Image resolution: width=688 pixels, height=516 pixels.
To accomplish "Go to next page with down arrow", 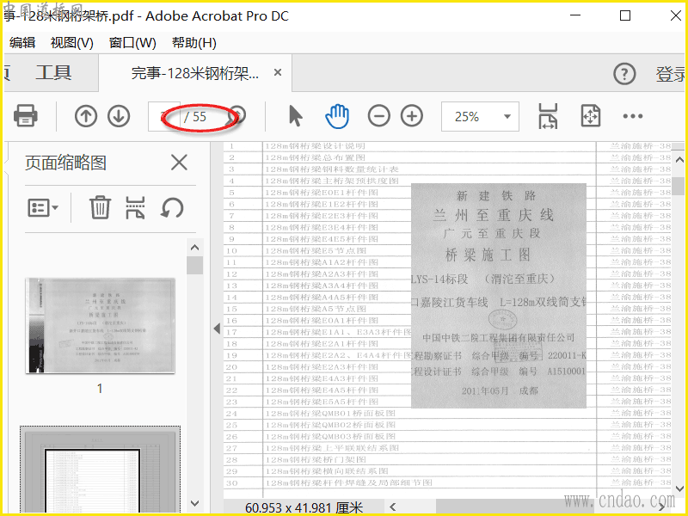I will (119, 116).
